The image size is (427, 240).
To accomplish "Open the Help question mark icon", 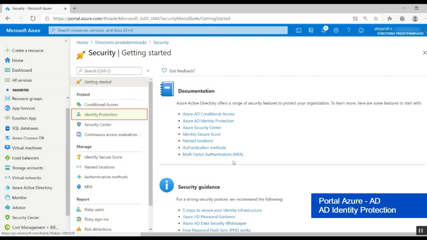I will click(349, 30).
